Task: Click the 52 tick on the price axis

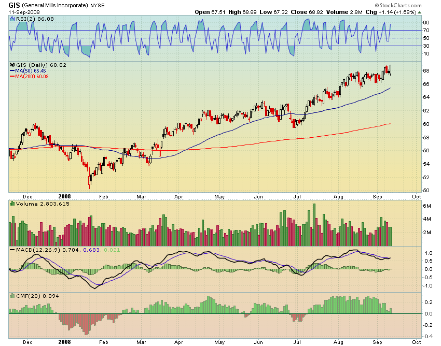Action: 426,178
